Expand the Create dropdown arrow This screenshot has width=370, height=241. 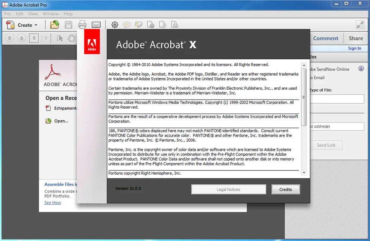[x=36, y=25]
